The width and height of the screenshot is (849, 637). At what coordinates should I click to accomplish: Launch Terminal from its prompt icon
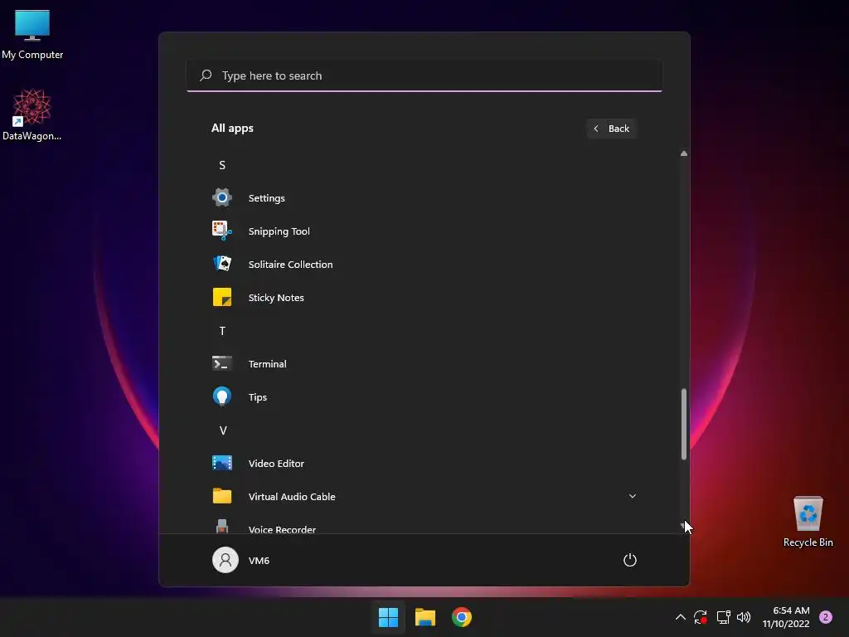click(222, 363)
